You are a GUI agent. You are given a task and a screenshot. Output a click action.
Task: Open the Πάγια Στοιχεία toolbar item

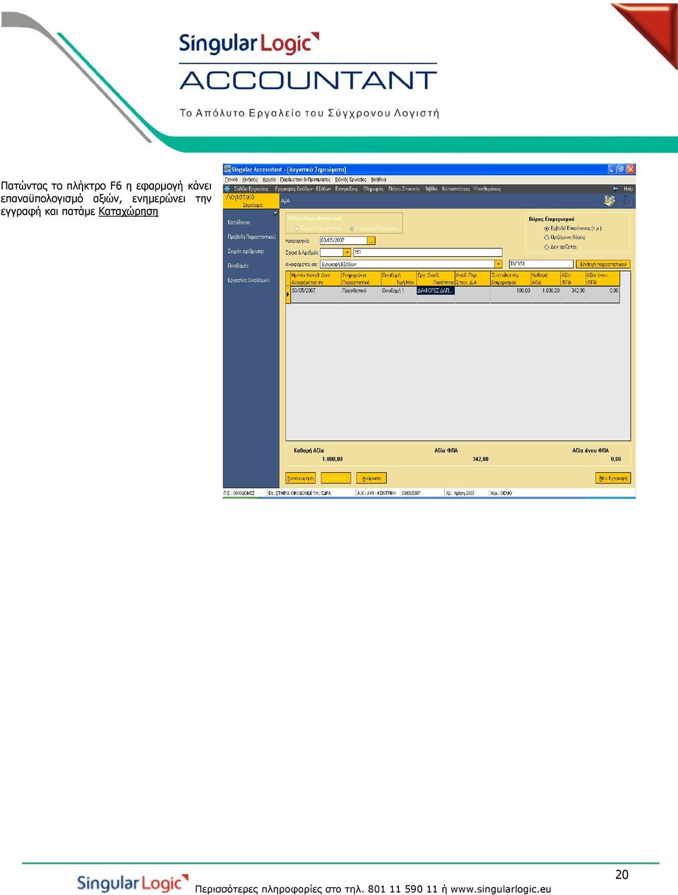click(404, 188)
